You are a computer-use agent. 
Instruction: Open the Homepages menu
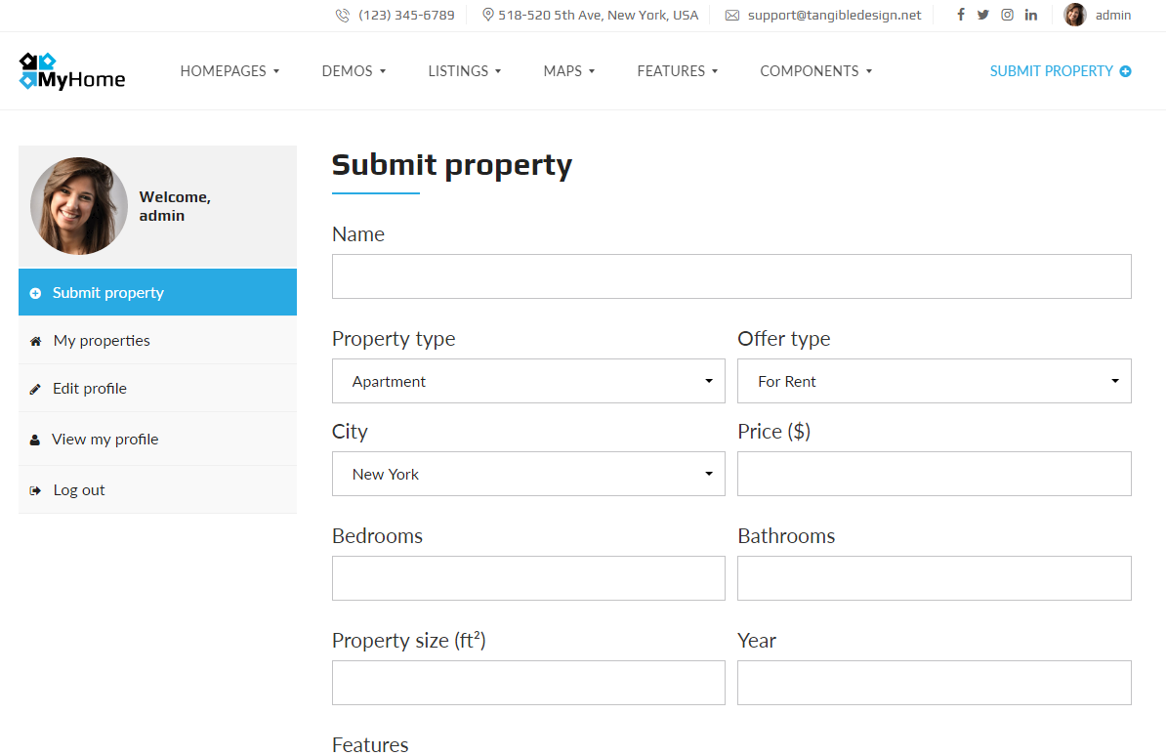pyautogui.click(x=229, y=71)
